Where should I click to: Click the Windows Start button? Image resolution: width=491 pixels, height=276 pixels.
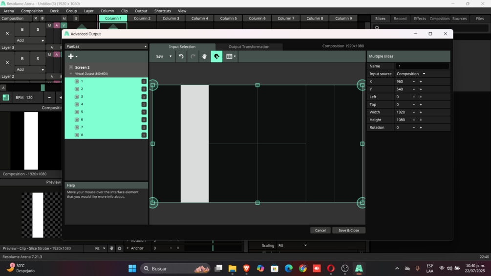pyautogui.click(x=132, y=269)
